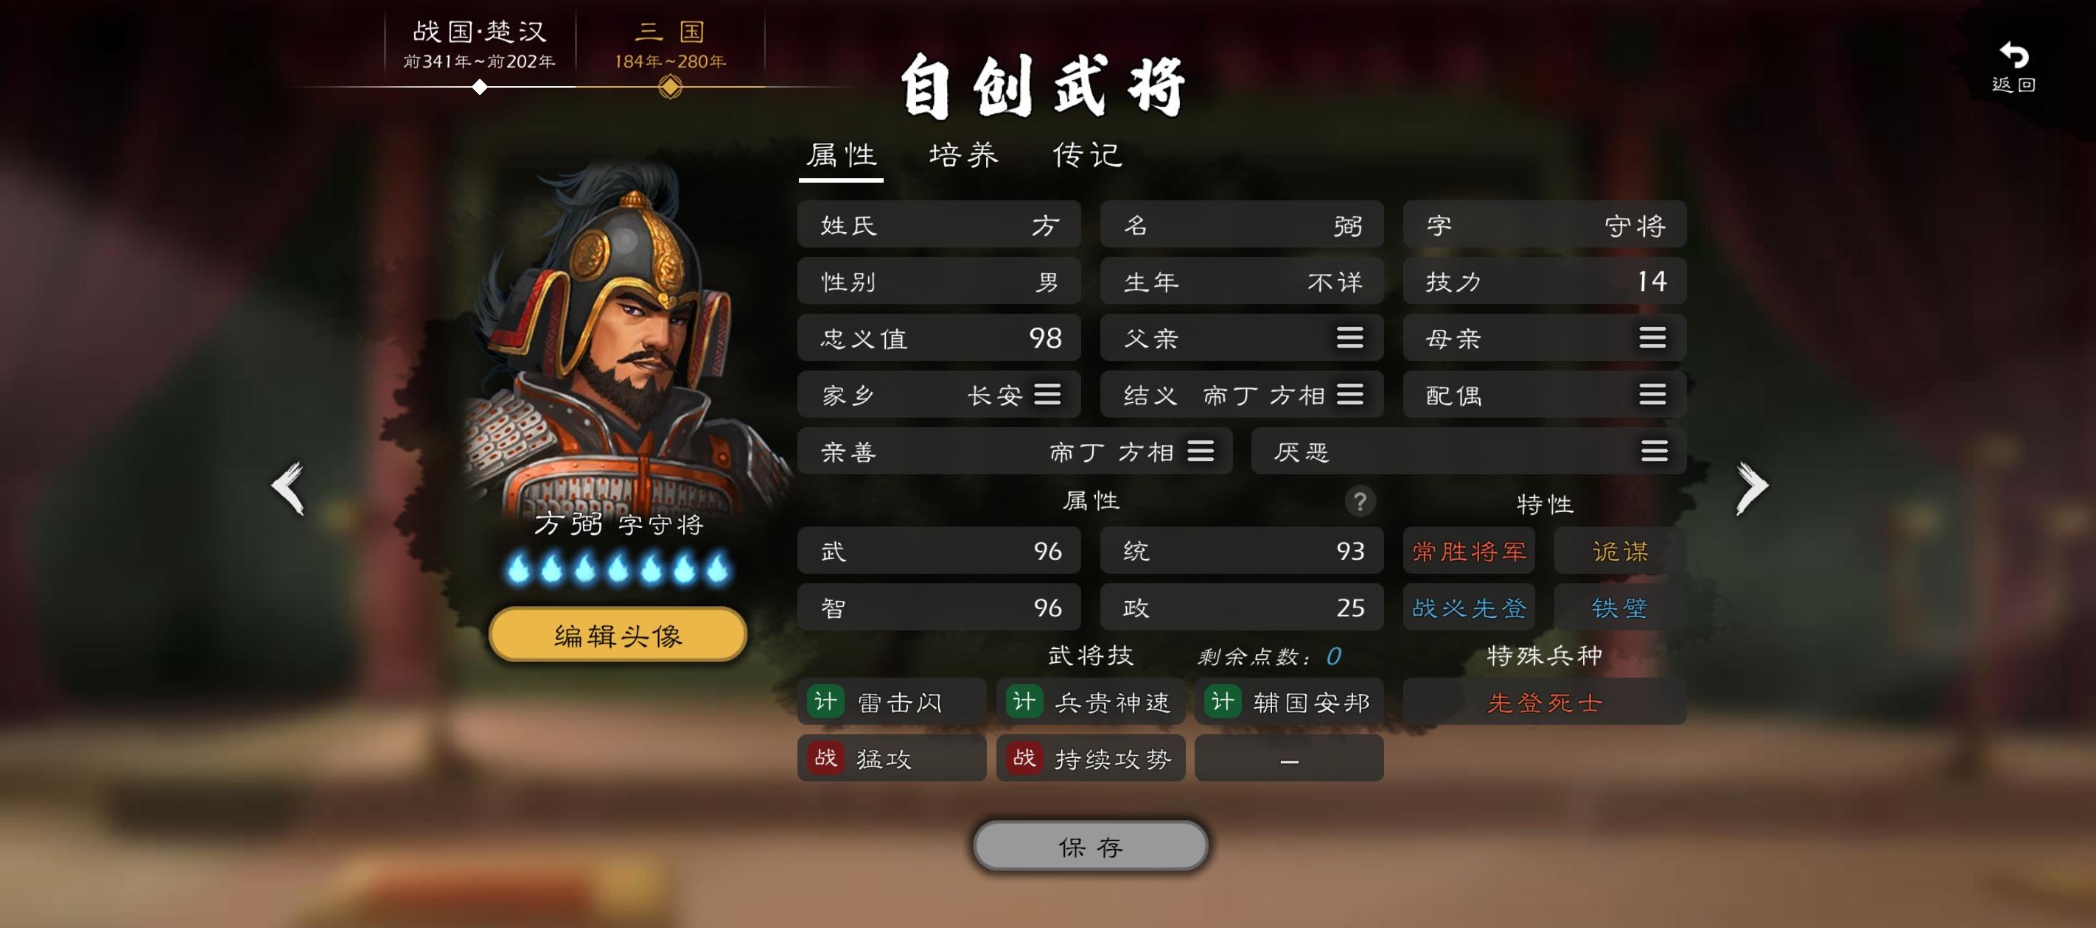This screenshot has width=2096, height=928.
Task: Open the 父亲 list menu icon
Action: (1350, 337)
